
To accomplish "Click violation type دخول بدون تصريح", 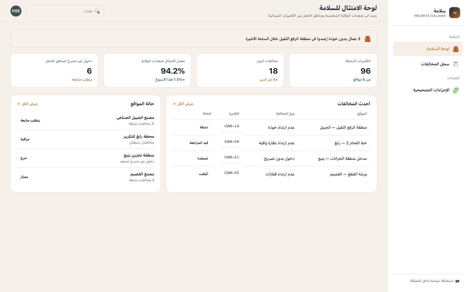I will 279,159.
